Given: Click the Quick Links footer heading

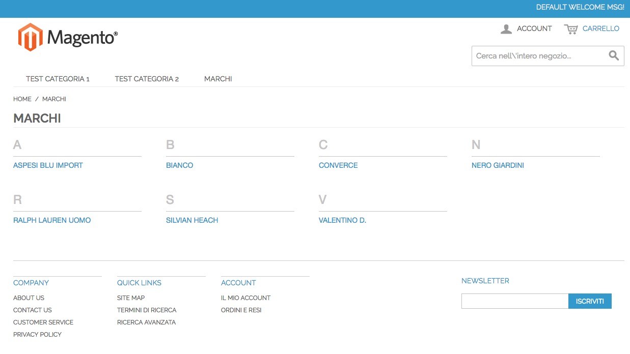Looking at the screenshot, I should coord(139,283).
